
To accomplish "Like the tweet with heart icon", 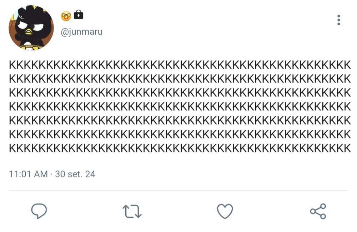I will point(225,211).
